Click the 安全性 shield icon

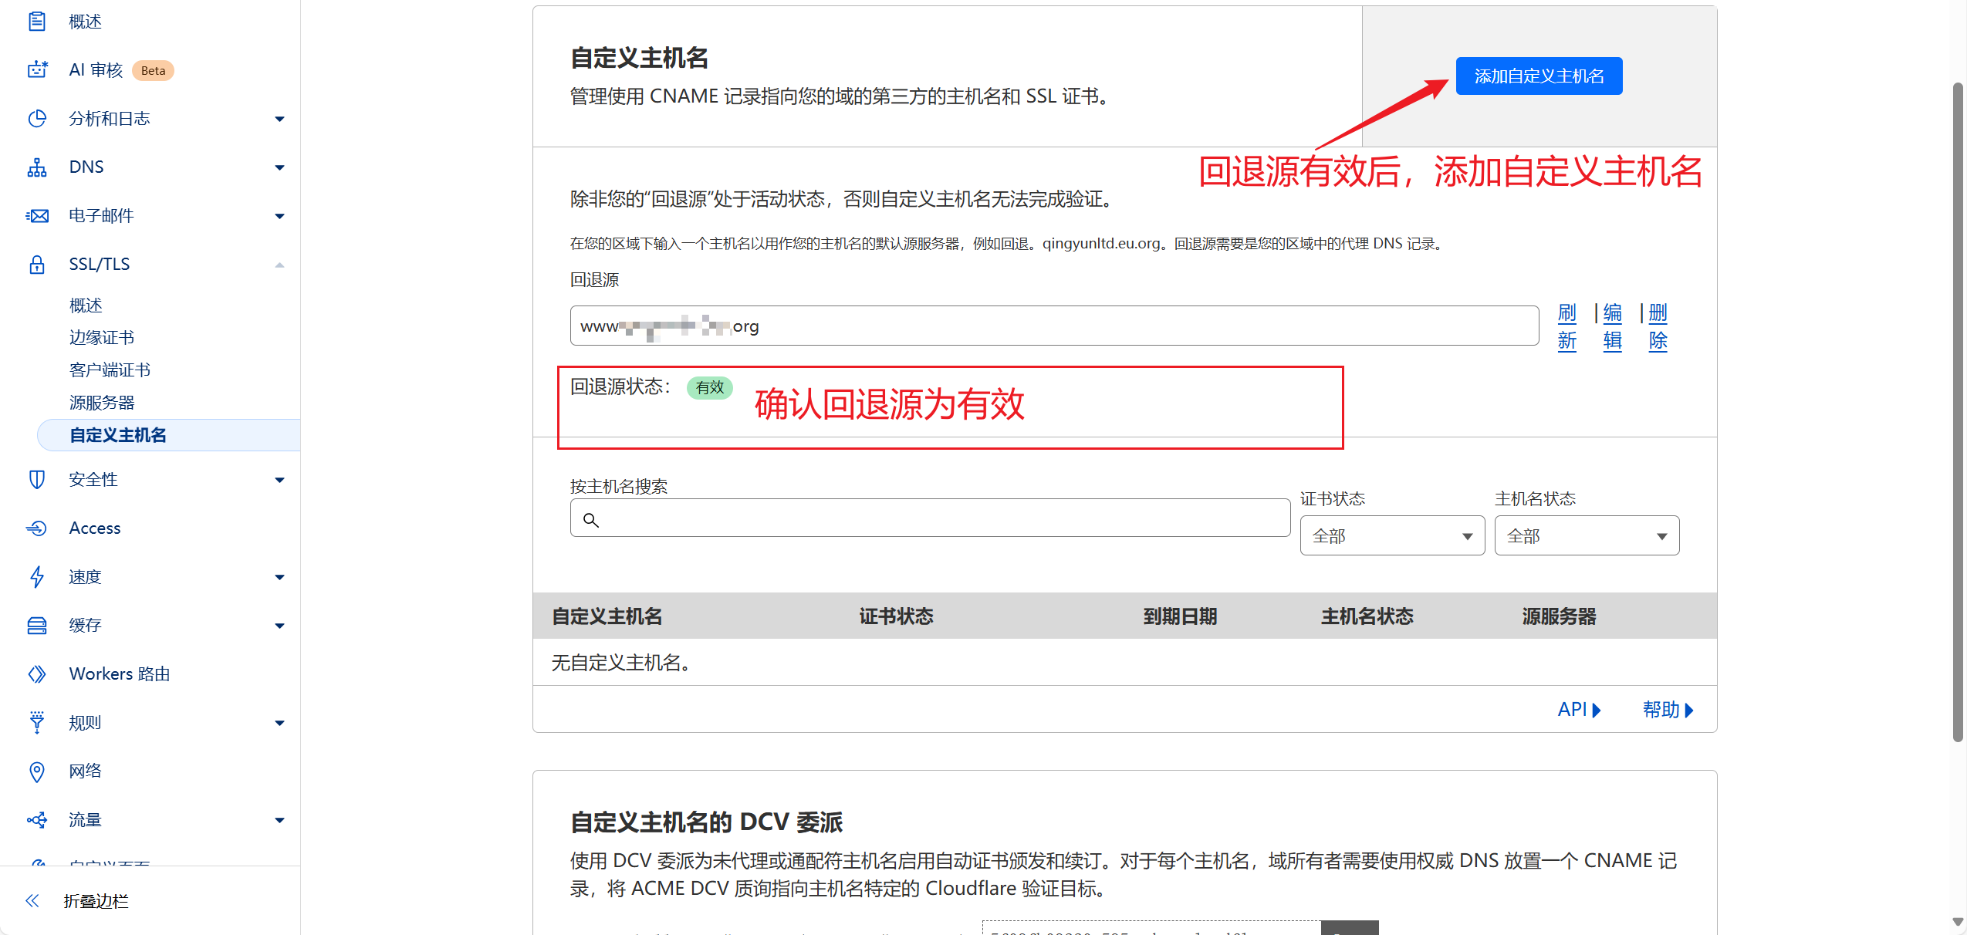(36, 480)
